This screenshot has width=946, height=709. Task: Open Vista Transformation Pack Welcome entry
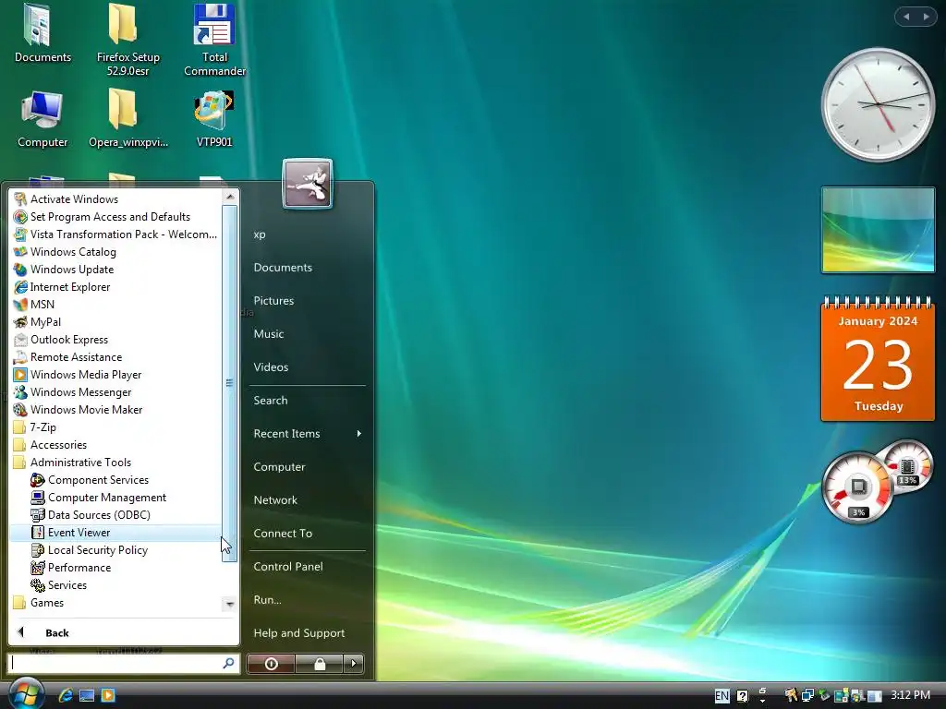click(115, 234)
